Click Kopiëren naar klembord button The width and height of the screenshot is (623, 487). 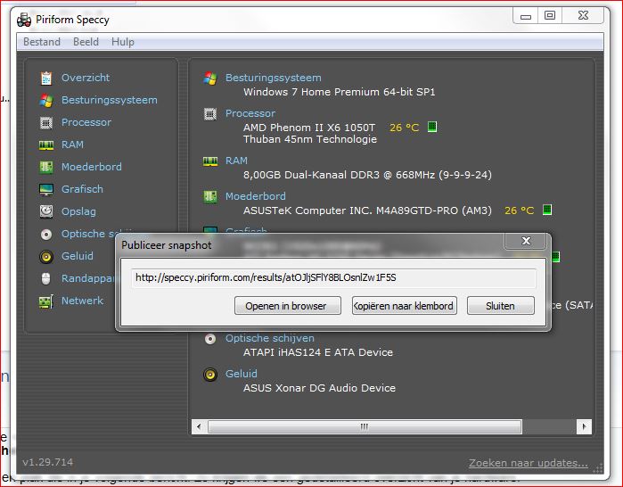(405, 306)
